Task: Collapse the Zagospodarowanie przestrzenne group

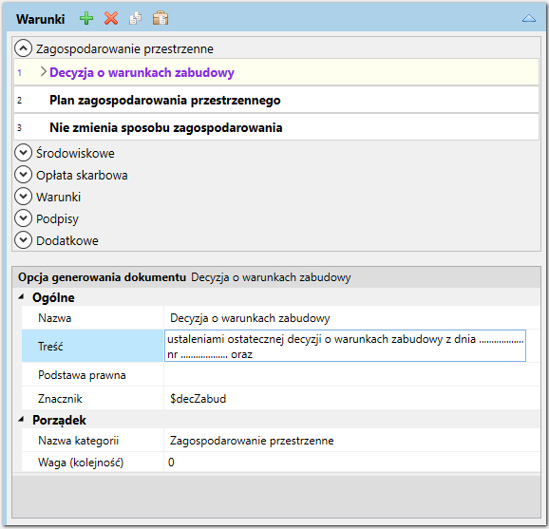Action: (x=23, y=48)
